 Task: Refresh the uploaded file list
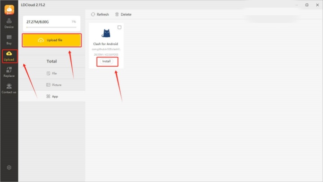point(100,14)
